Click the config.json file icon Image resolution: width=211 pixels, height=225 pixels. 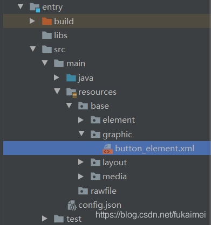pos(72,206)
